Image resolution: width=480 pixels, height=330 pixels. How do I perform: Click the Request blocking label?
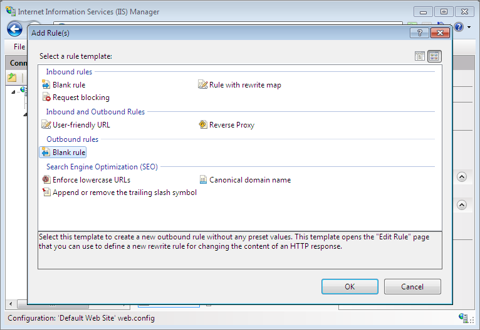pyautogui.click(x=81, y=97)
